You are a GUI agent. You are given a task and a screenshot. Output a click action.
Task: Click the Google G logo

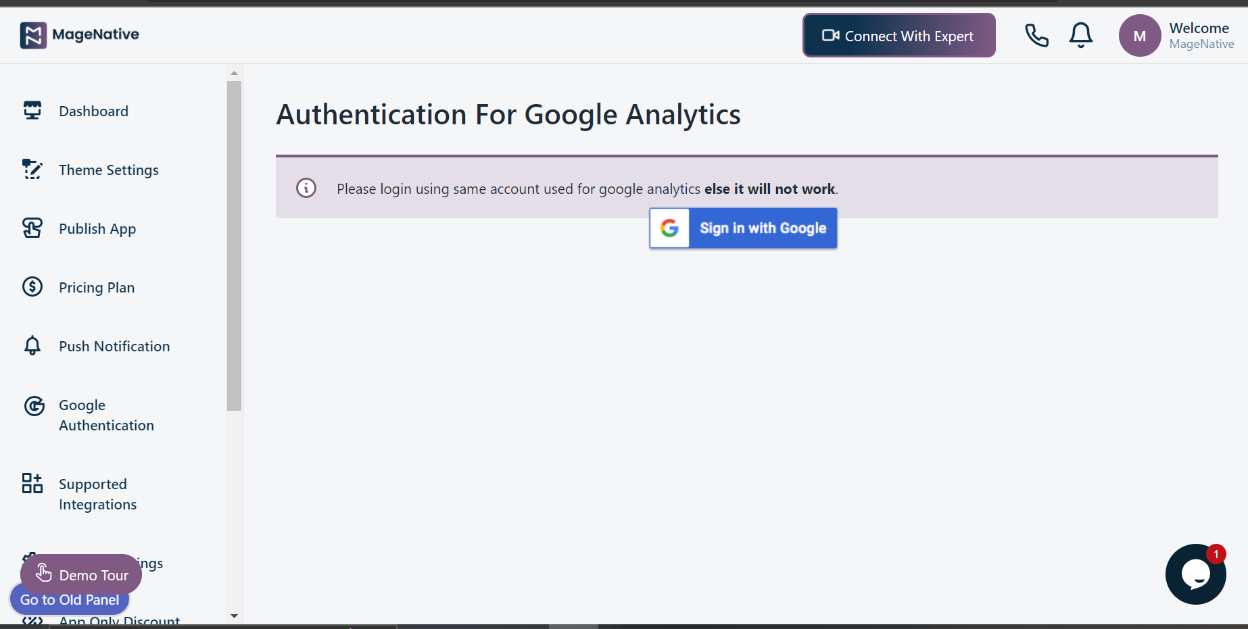pyautogui.click(x=669, y=228)
